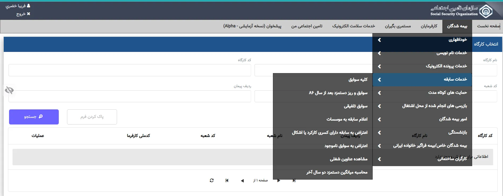Image resolution: width=503 pixels, height=196 pixels.
Task: Select خدمات پرونده الکترونیک menu item
Action: point(422,66)
